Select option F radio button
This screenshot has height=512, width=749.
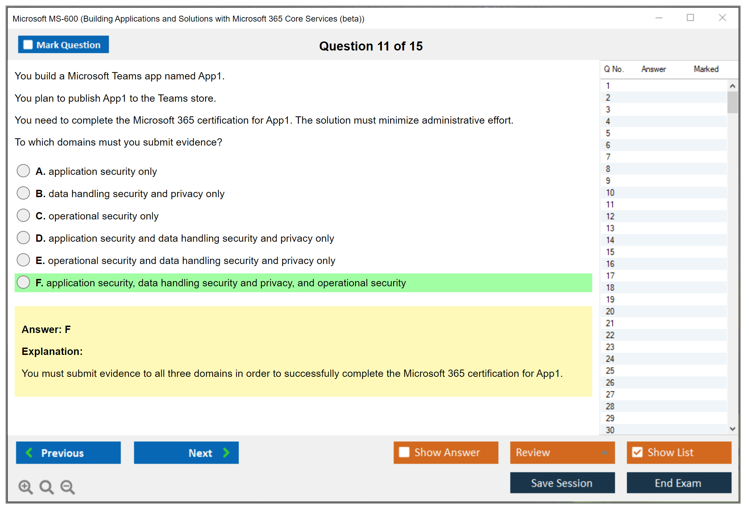tap(23, 282)
